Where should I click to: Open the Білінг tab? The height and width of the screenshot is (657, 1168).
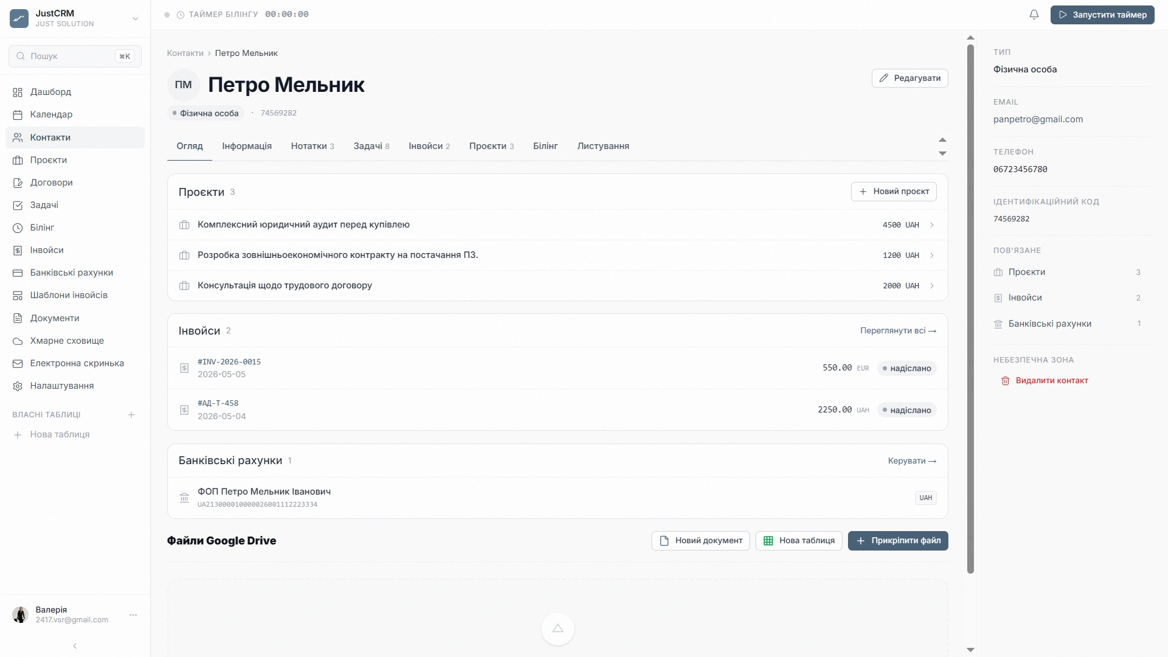pyautogui.click(x=546, y=147)
